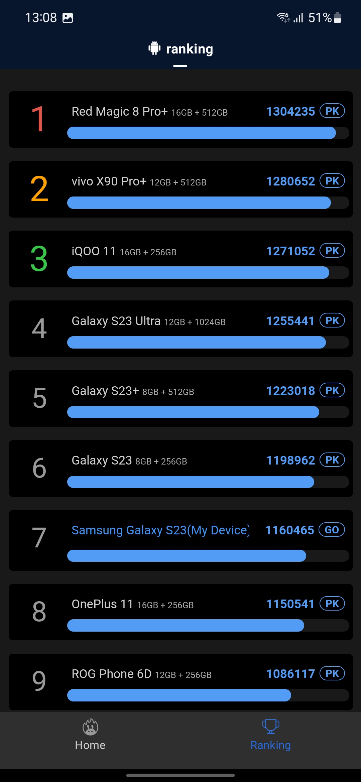
Task: Tap the cellular signal strength icon
Action: click(x=298, y=17)
